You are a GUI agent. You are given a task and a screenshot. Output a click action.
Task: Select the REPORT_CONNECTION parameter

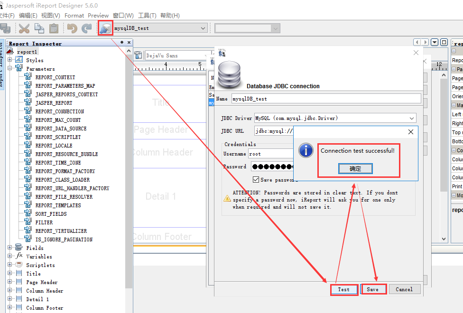[x=60, y=111]
